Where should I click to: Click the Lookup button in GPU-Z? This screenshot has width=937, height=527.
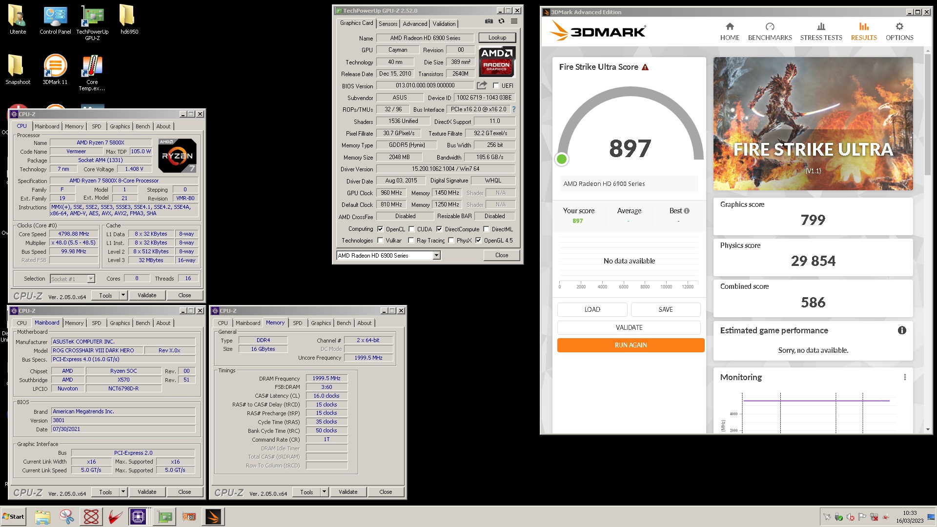497,38
